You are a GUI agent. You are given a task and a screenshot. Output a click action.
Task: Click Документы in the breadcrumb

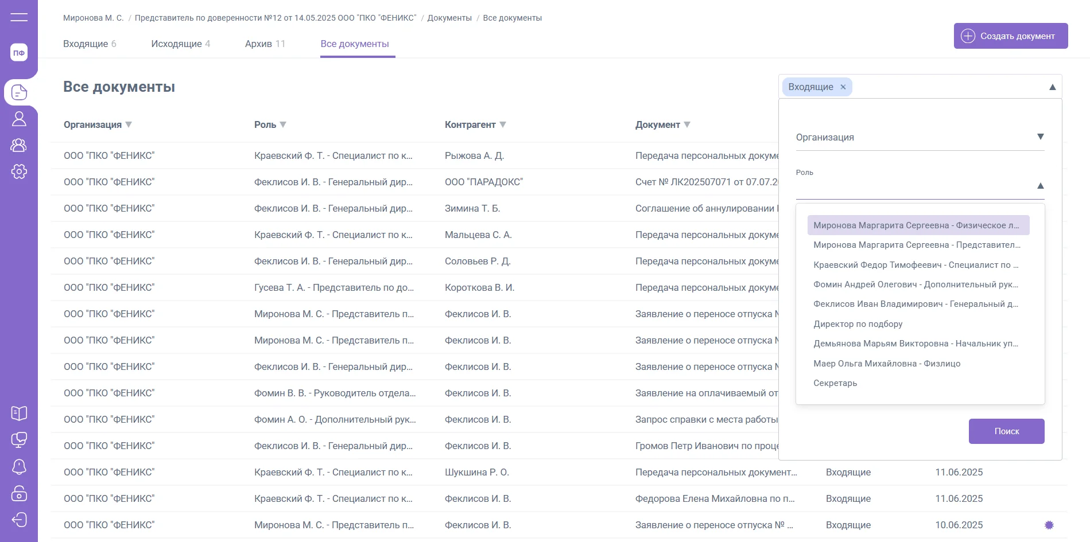coord(449,18)
